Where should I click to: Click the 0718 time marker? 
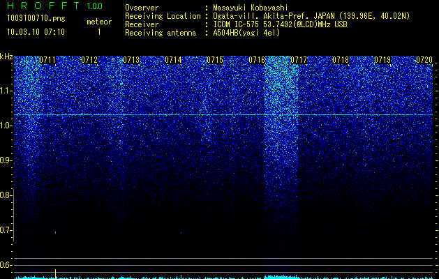[x=341, y=60]
